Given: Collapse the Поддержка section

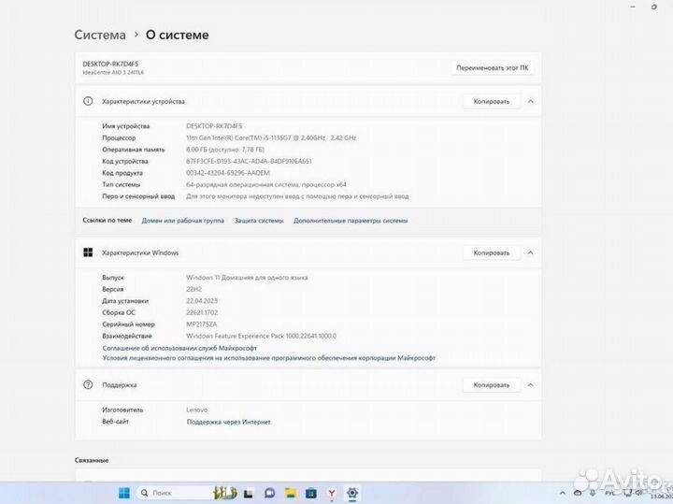Looking at the screenshot, I should click(x=531, y=385).
